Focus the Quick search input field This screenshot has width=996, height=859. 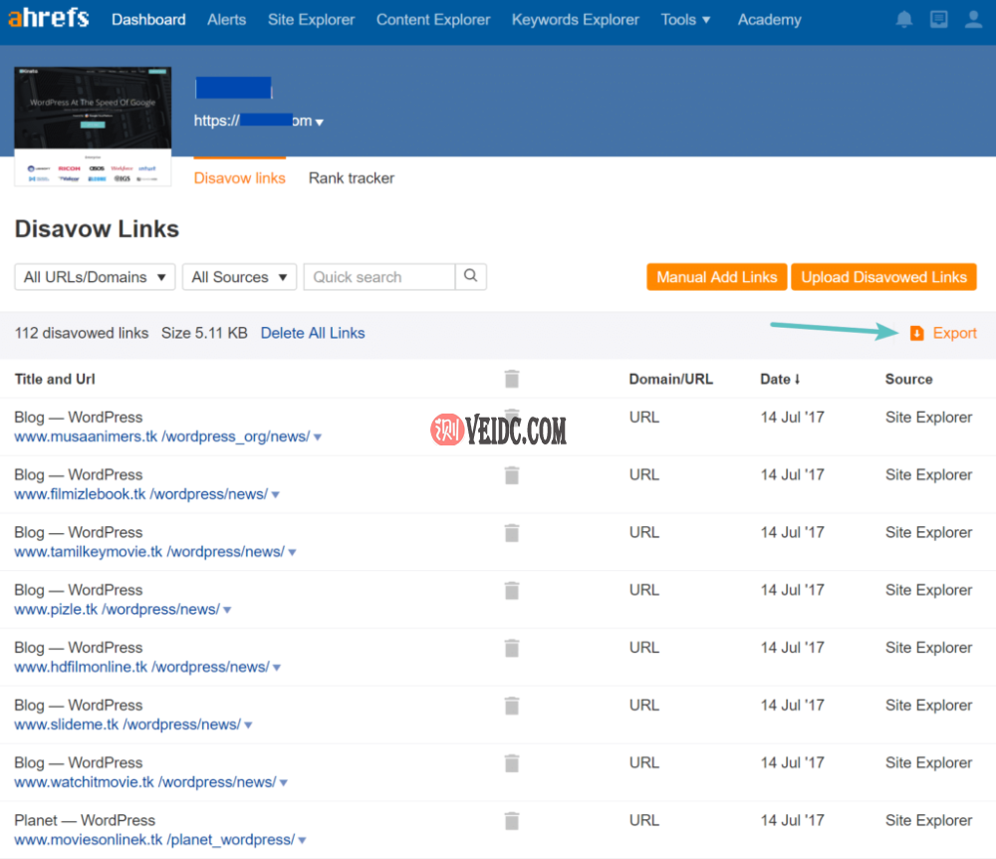click(378, 277)
